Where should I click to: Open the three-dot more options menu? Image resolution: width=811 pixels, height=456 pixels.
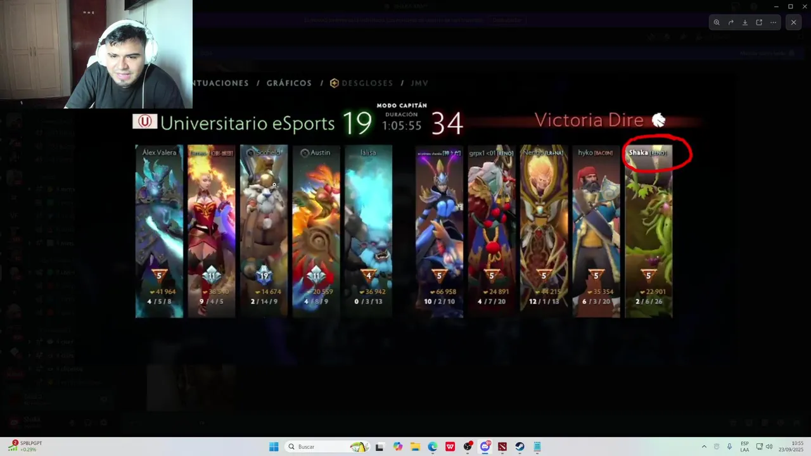pyautogui.click(x=773, y=22)
